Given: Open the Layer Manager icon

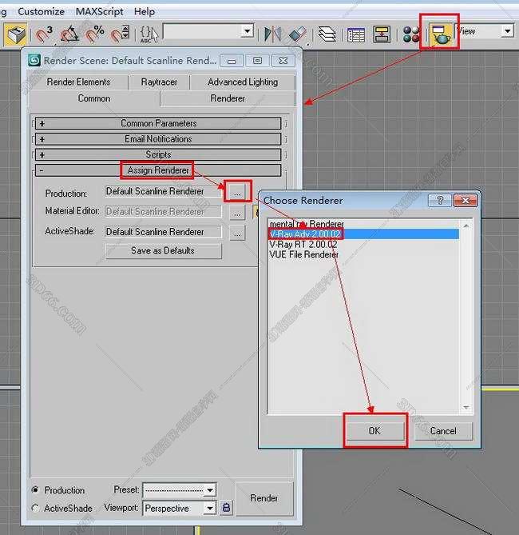Looking at the screenshot, I should 327,34.
